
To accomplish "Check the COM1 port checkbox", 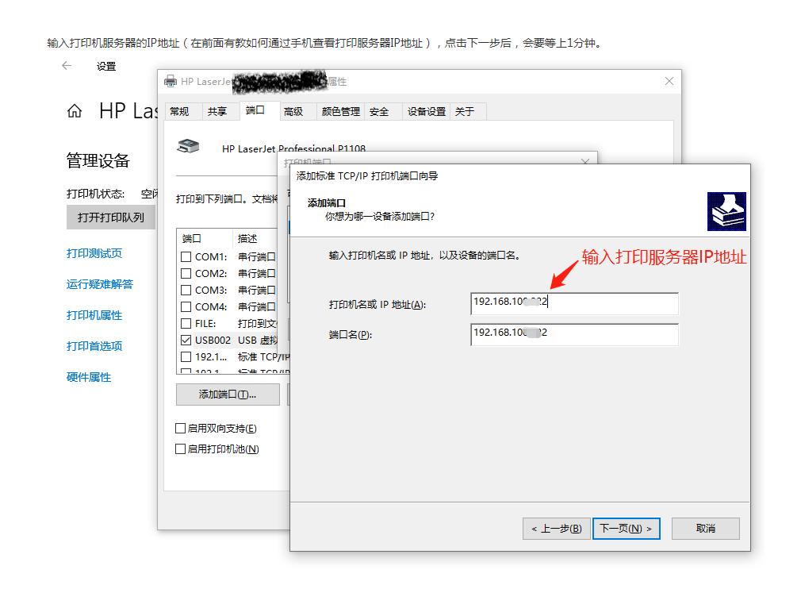I will pyautogui.click(x=186, y=256).
